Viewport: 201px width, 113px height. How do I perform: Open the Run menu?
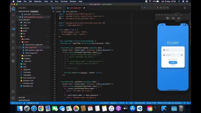[x=57, y=1]
